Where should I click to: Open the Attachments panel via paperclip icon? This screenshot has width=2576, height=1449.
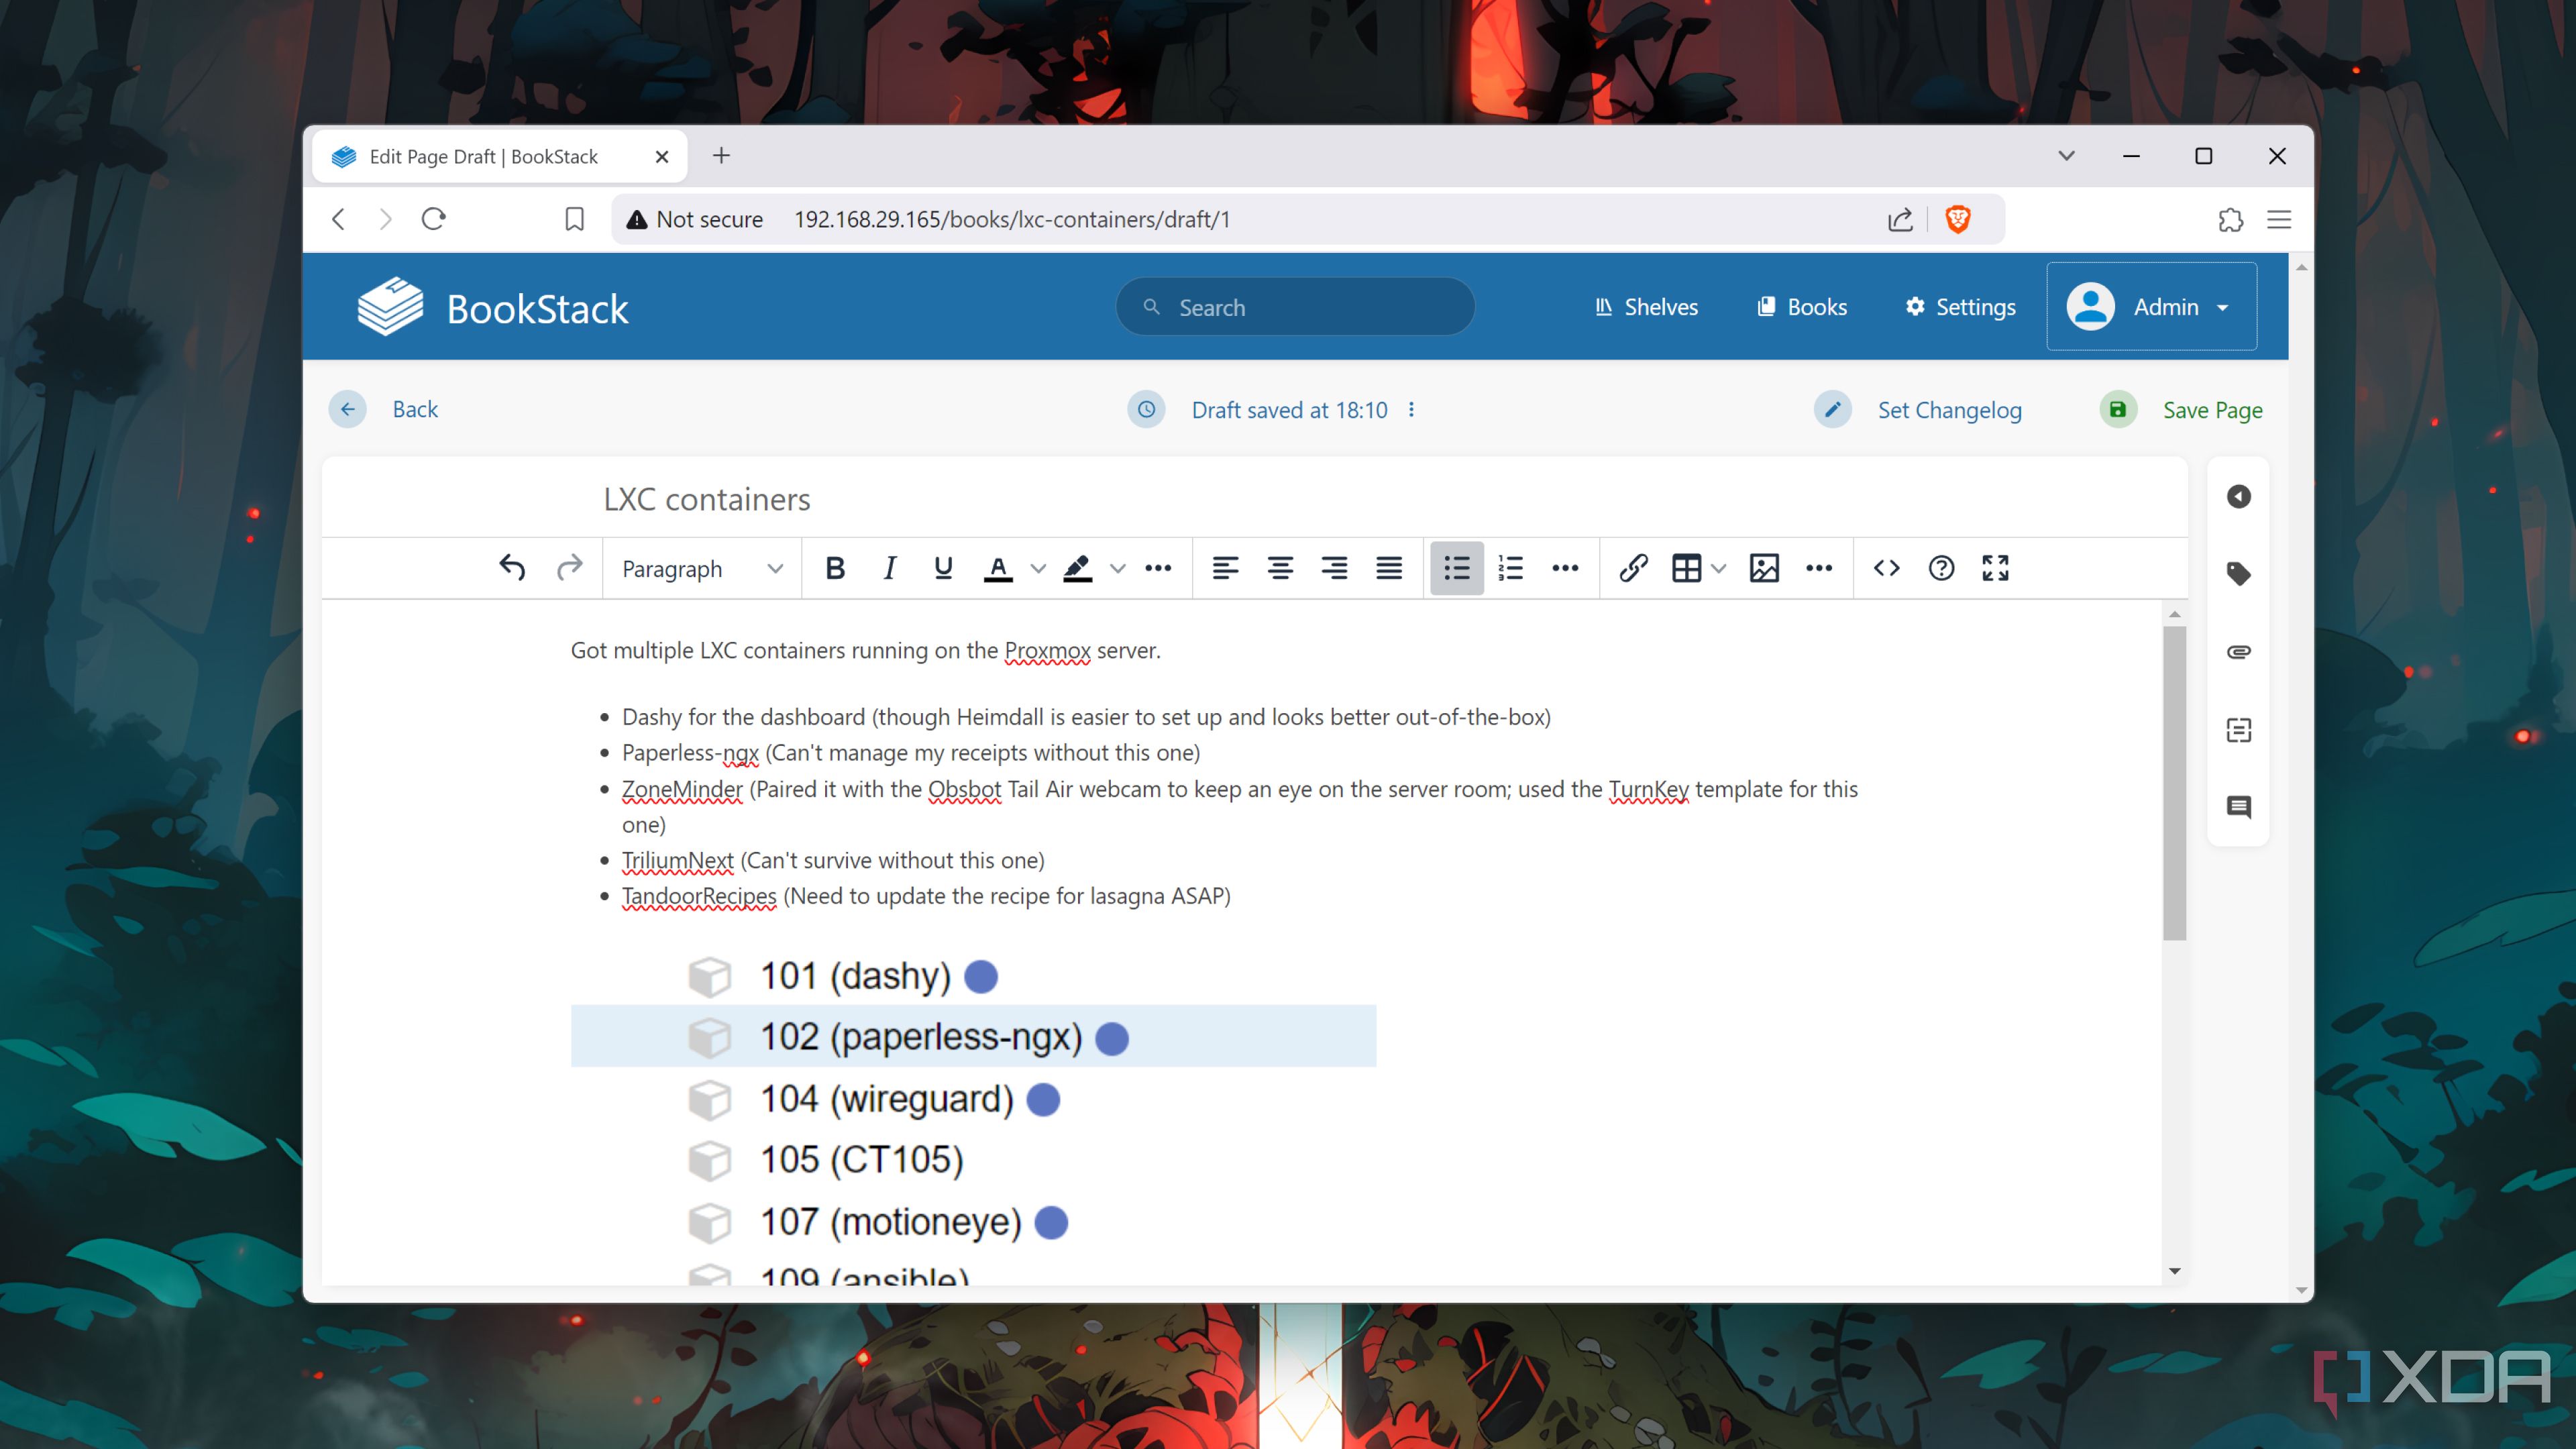click(x=2239, y=652)
